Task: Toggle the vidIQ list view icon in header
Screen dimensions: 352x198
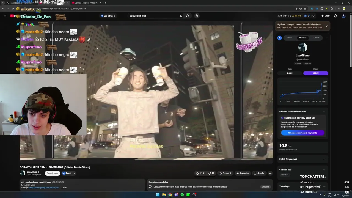Action: [309, 16]
